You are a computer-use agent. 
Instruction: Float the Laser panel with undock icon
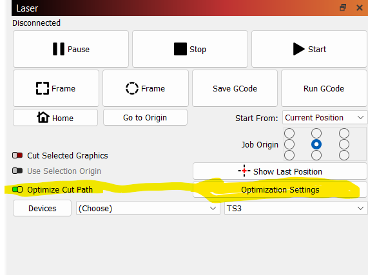(343, 8)
